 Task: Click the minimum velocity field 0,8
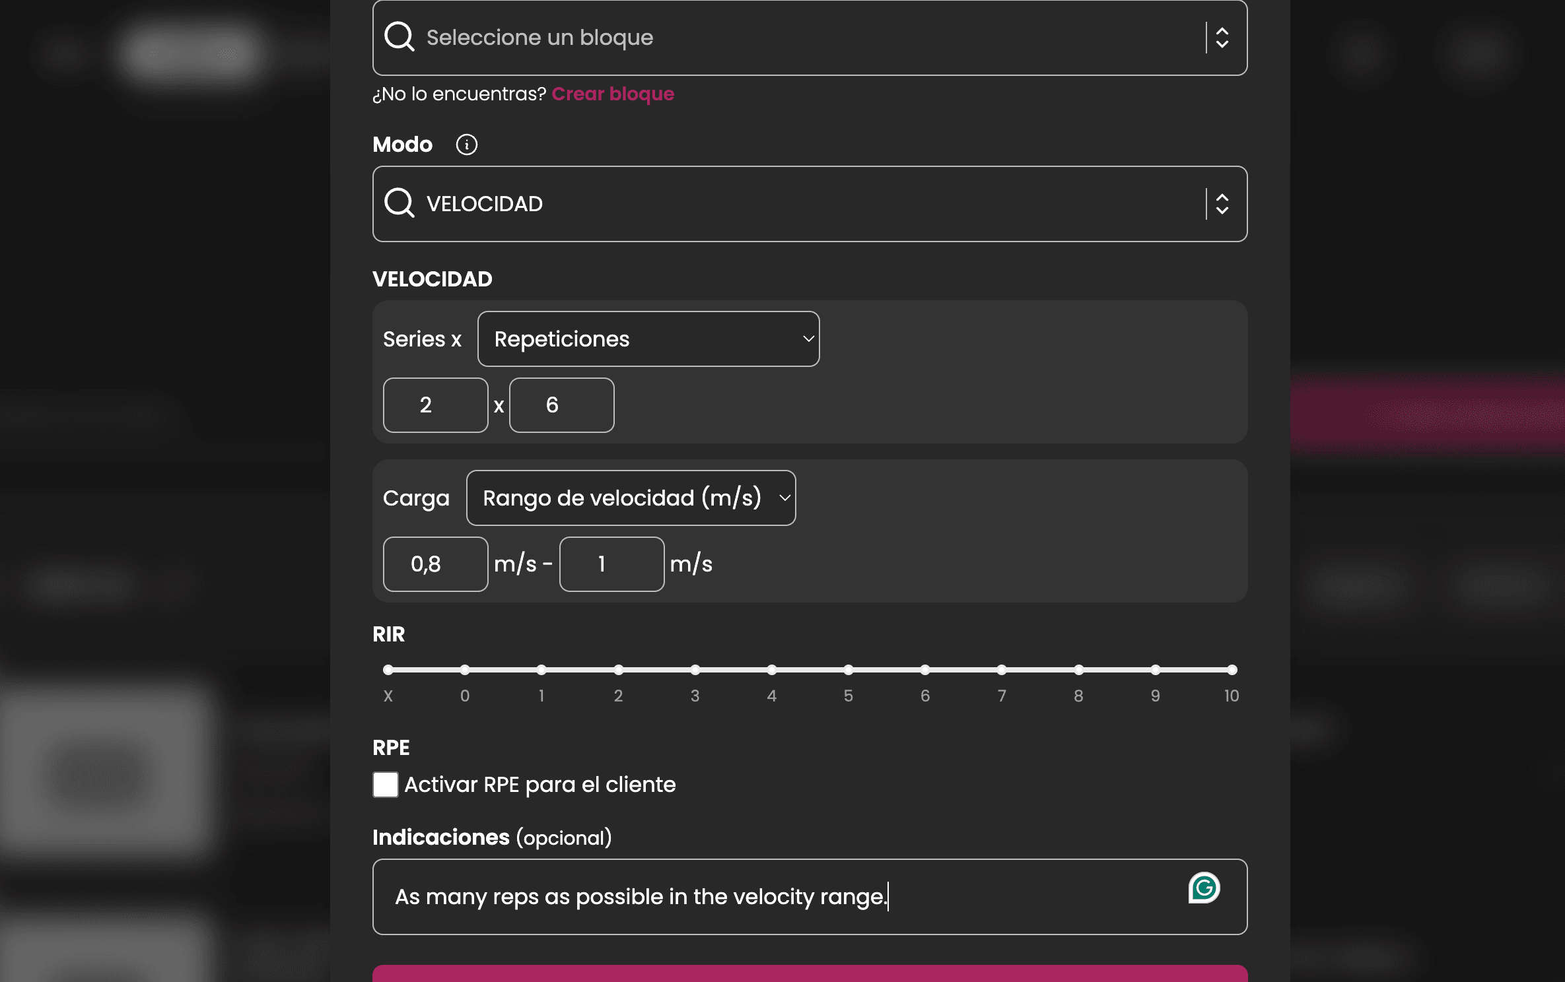(435, 564)
